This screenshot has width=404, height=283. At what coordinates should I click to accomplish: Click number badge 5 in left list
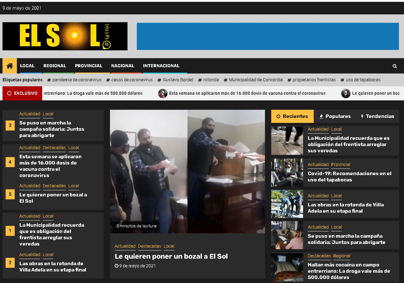pos(10,194)
